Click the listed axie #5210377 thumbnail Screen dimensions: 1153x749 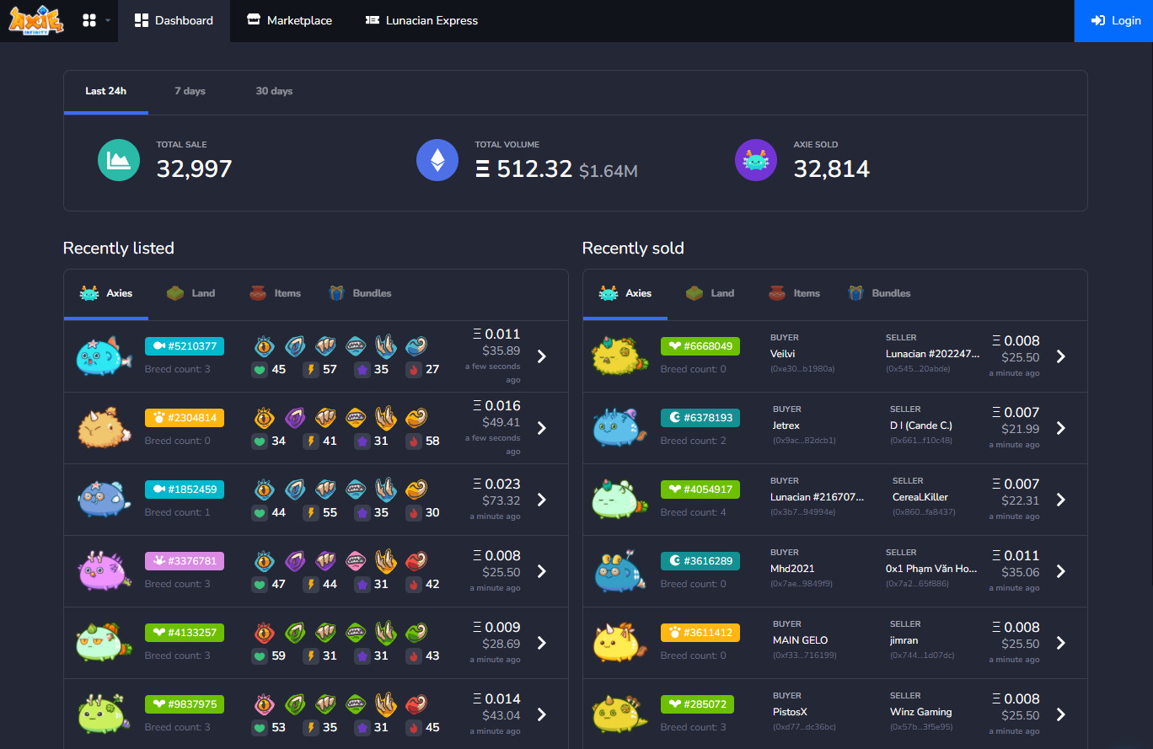(x=104, y=356)
